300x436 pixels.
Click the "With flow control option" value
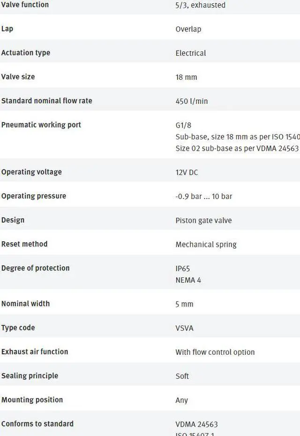pos(215,352)
